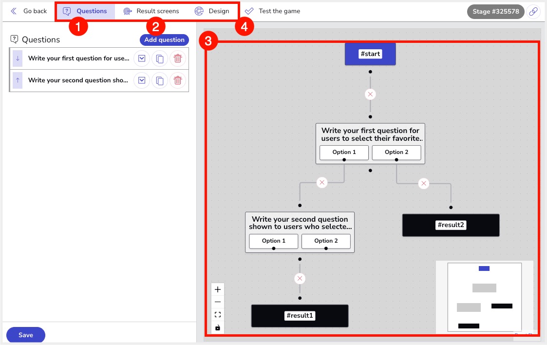
Task: Click Go back link
Action: (x=29, y=11)
